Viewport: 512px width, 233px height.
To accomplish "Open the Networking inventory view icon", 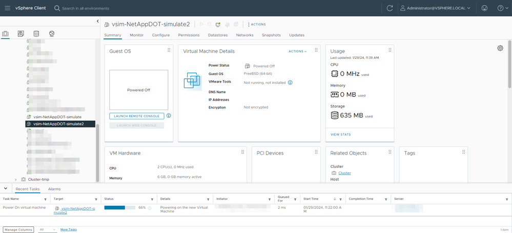I will (52, 34).
